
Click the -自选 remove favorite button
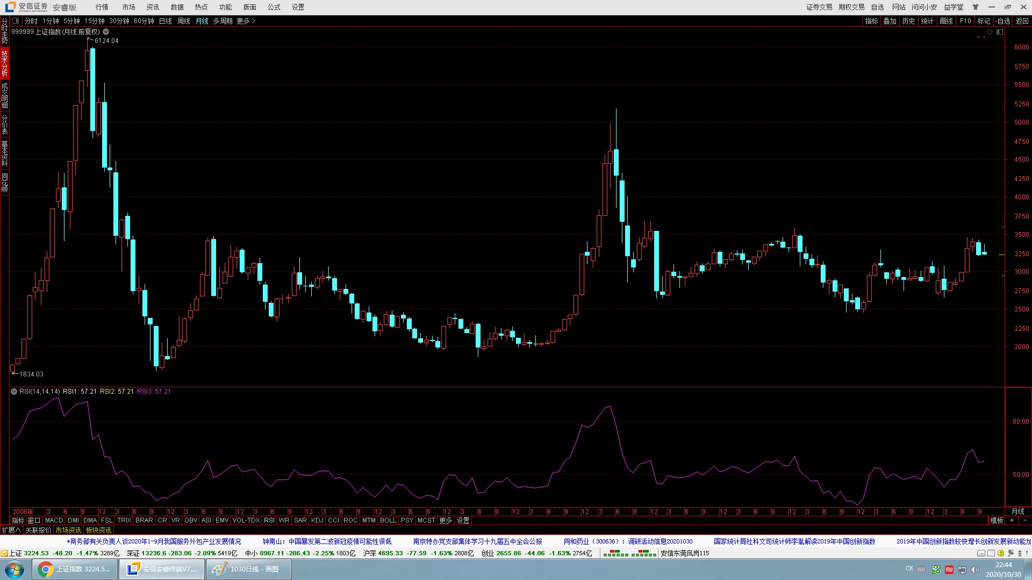[1003, 21]
